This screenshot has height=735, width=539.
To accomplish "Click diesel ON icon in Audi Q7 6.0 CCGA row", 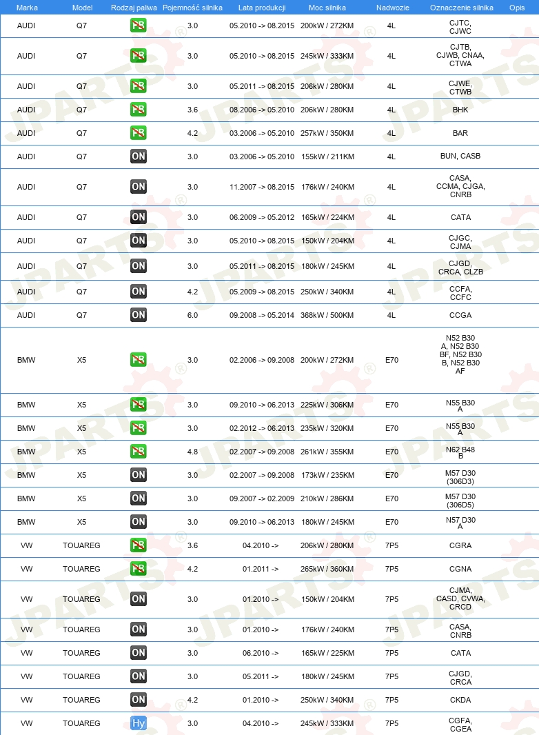I will (139, 315).
